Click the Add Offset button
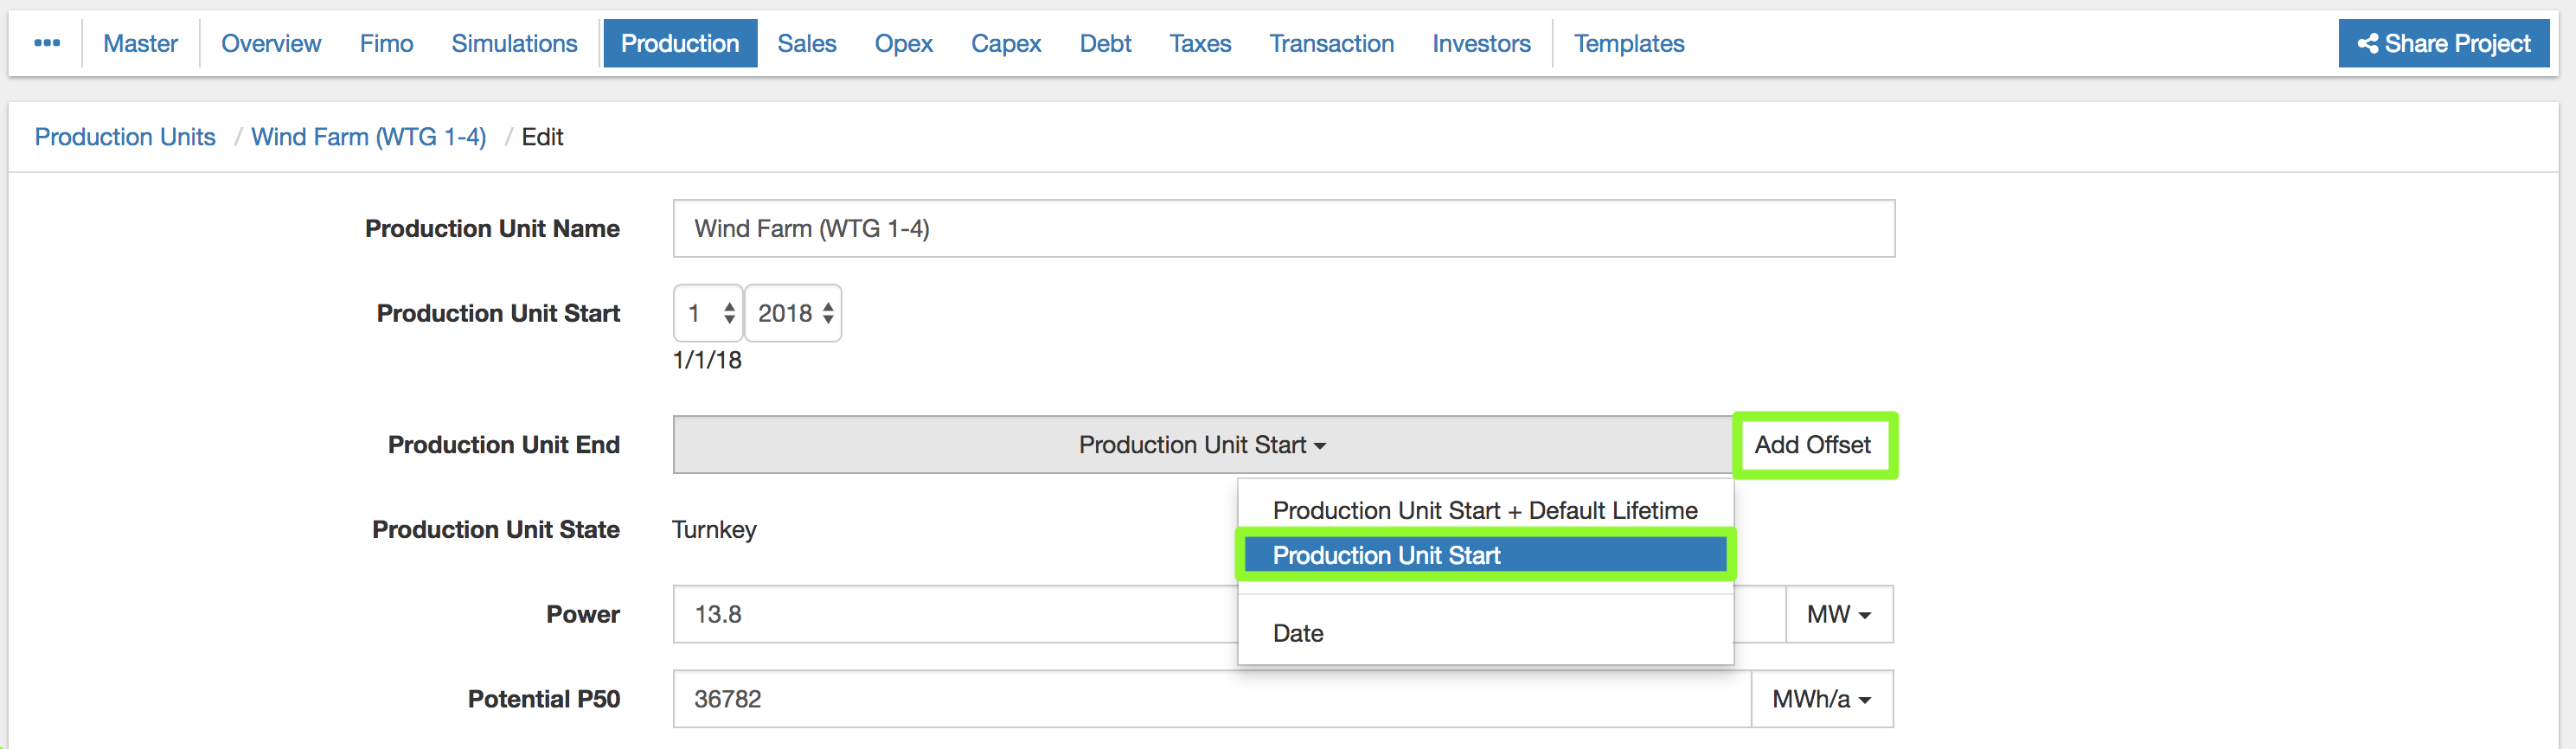 pos(1812,445)
